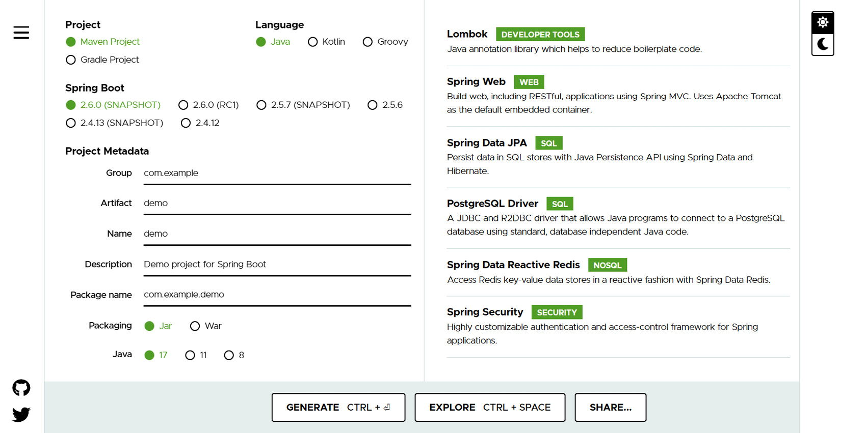The height and width of the screenshot is (433, 841).
Task: Switch to light theme sun icon
Action: coord(823,22)
